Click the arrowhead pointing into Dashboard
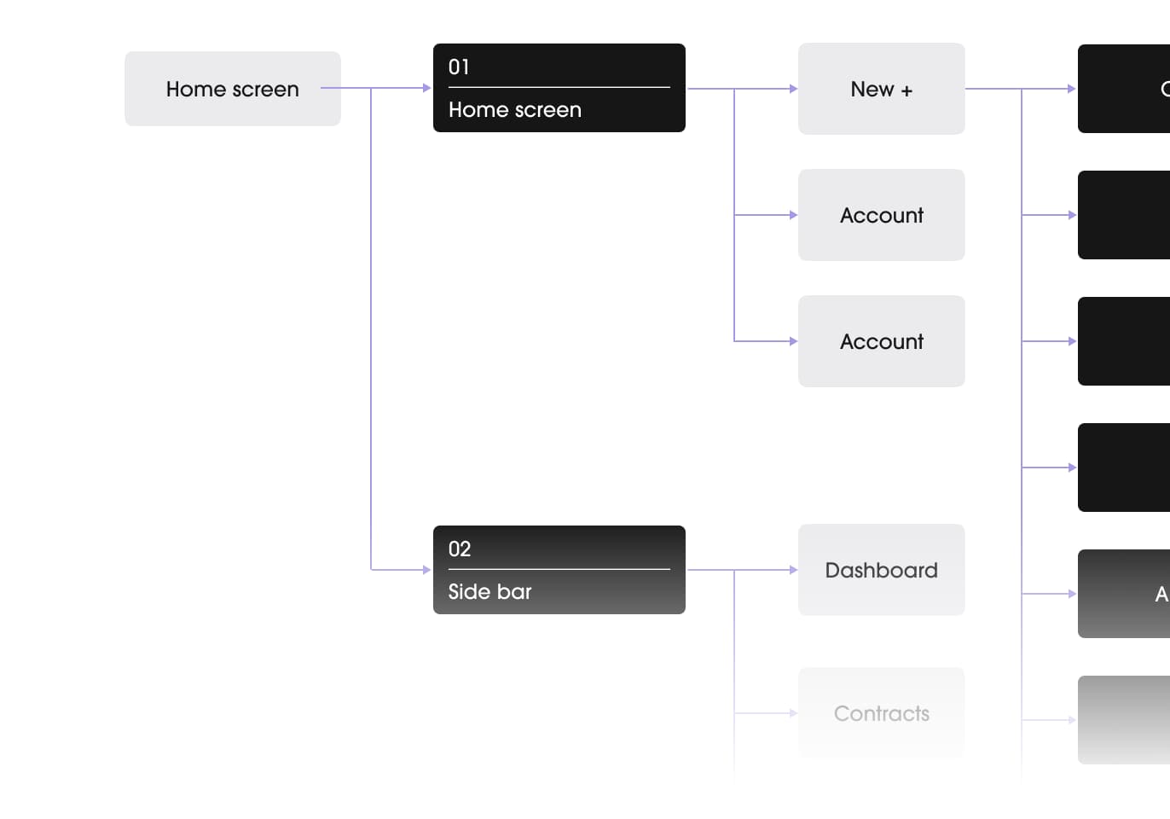Viewport: 1170px width, 819px height. (x=793, y=570)
